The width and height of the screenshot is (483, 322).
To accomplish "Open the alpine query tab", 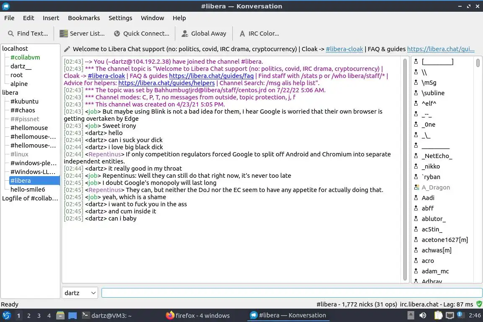I will (19, 84).
